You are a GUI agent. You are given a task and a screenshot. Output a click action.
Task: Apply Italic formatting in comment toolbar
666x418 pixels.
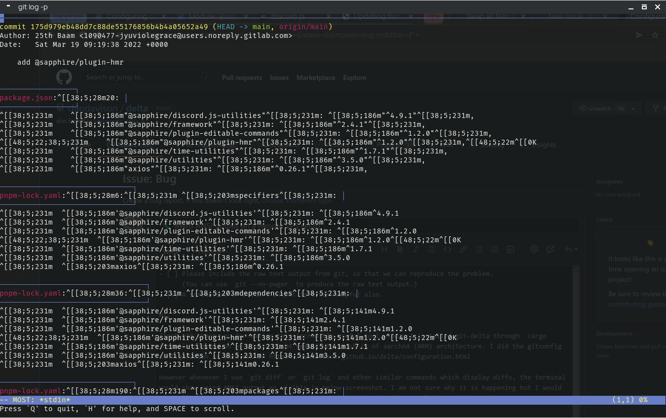pyautogui.click(x=415, y=249)
